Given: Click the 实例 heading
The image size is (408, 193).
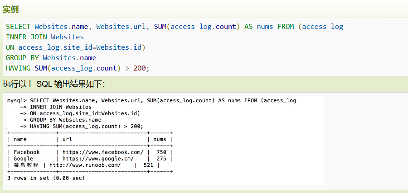Looking at the screenshot, I should coord(11,9).
